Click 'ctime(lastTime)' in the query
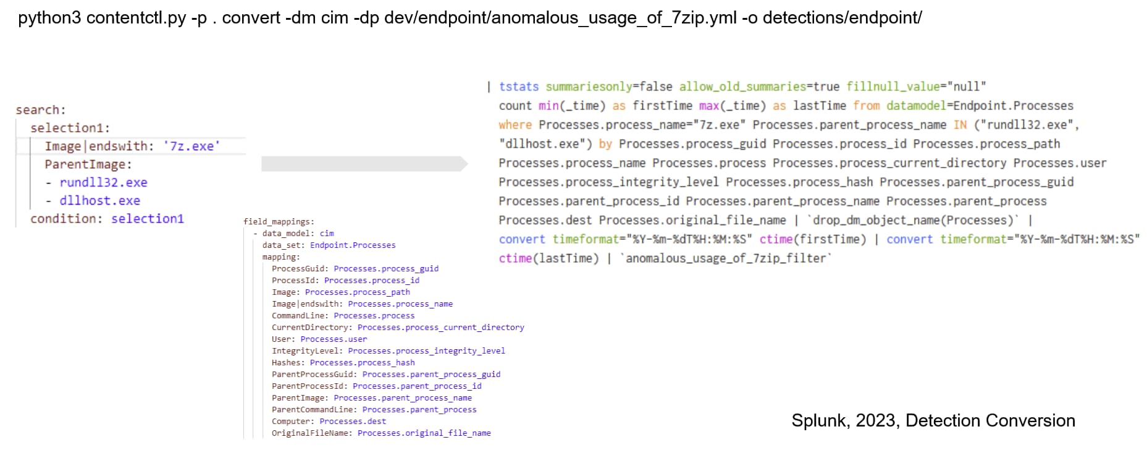This screenshot has height=450, width=1147. click(x=549, y=259)
